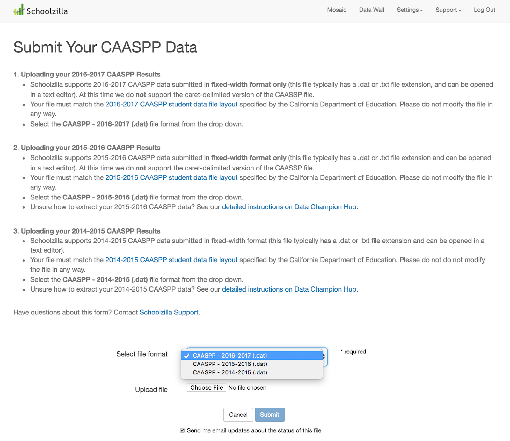Select CAASPP - 2015-2016 (.dat) option
The image size is (510, 441).
point(252,364)
